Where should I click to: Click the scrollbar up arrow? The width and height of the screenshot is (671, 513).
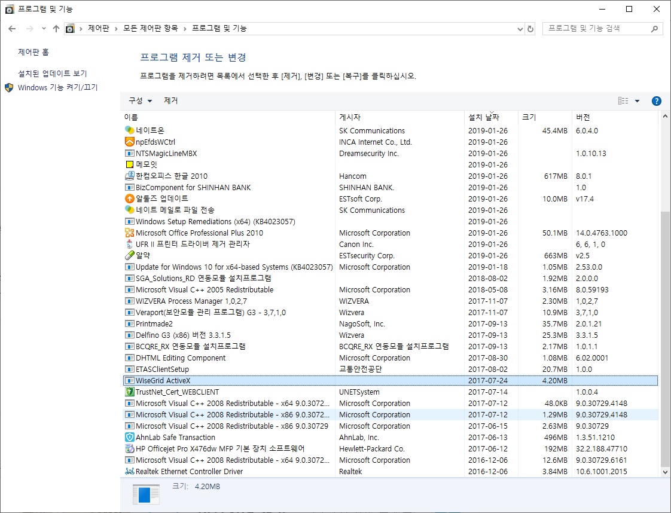pyautogui.click(x=665, y=116)
